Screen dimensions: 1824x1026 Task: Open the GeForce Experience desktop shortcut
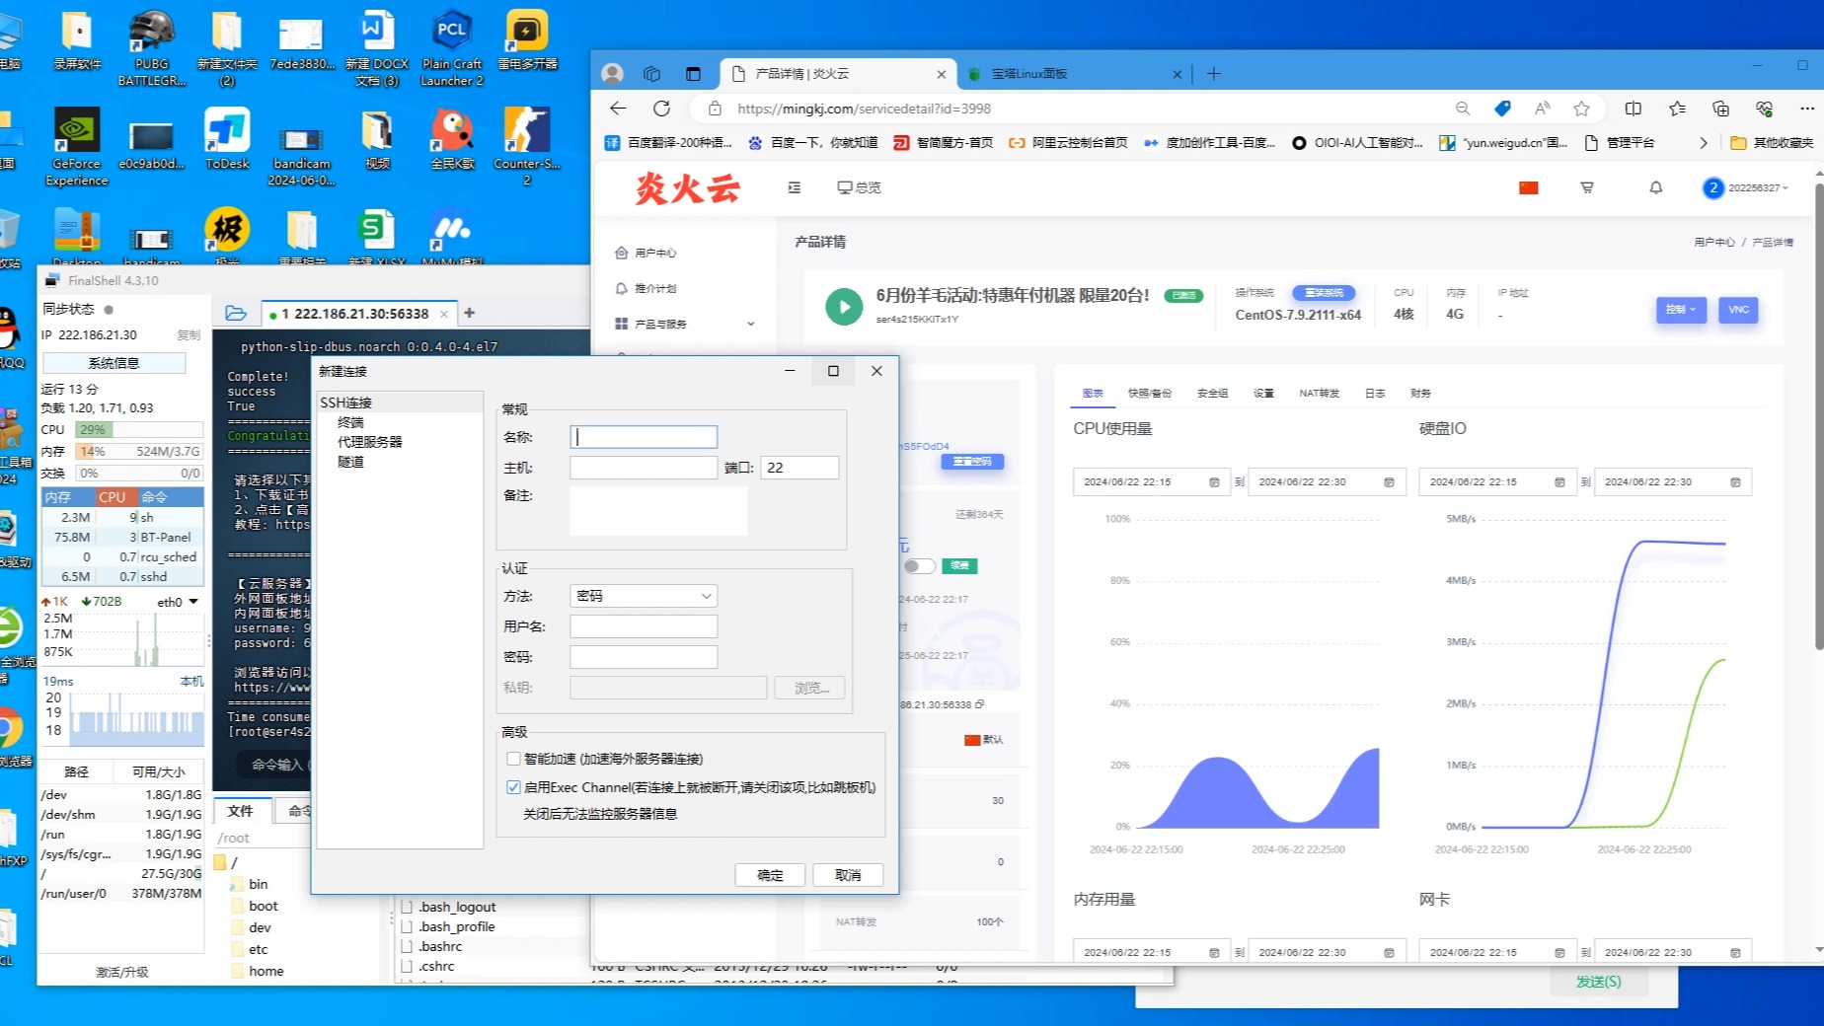[76, 147]
